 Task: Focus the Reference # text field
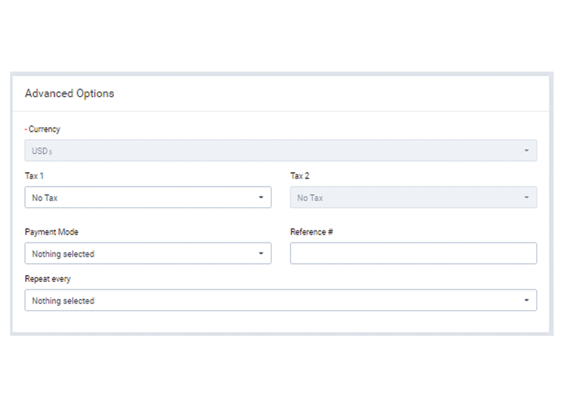pyautogui.click(x=412, y=254)
